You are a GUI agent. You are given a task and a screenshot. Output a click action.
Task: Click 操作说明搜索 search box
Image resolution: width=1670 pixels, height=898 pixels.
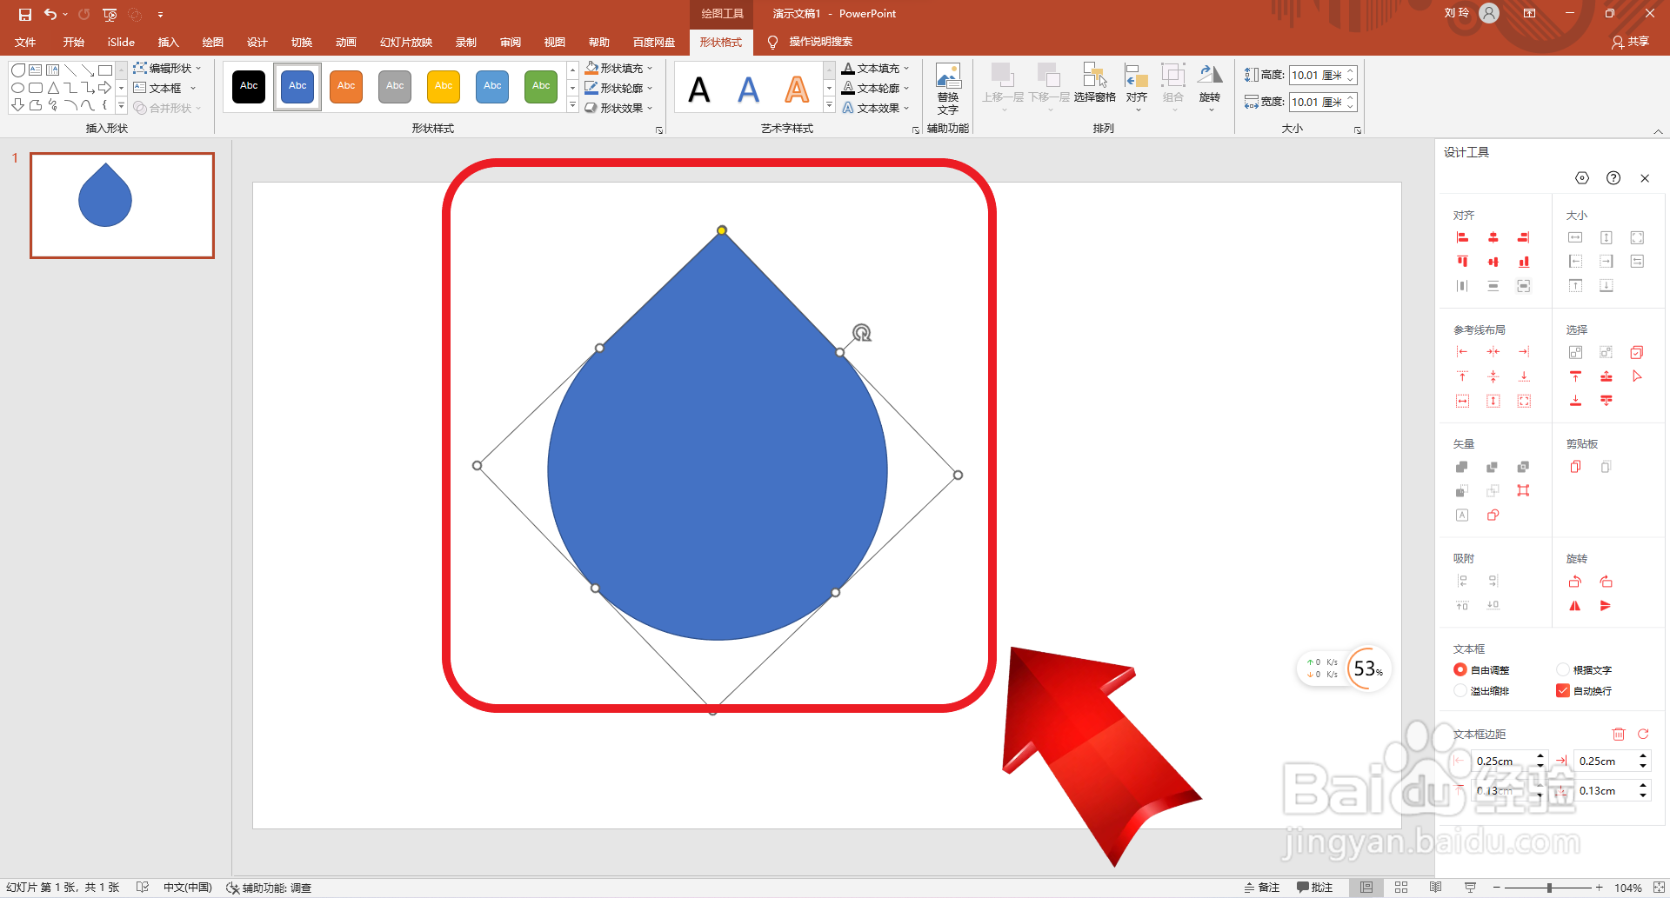coord(820,42)
